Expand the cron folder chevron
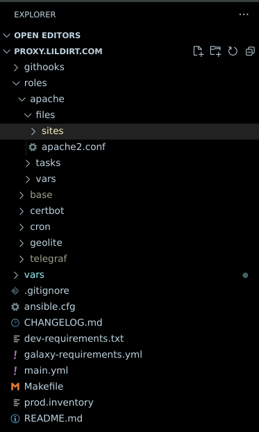This screenshot has width=259, height=432. point(22,227)
